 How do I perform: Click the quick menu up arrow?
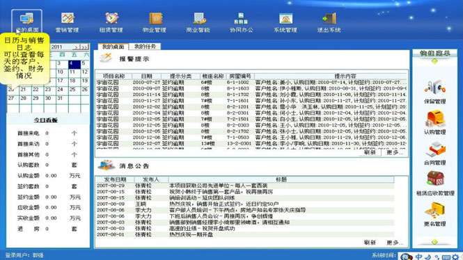(x=434, y=61)
